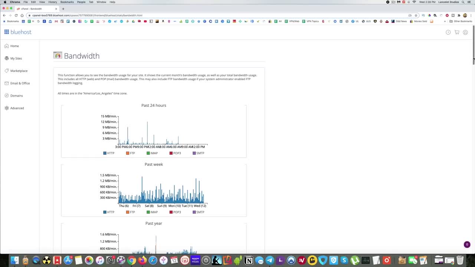Open Trash in the Dock

(x=460, y=260)
